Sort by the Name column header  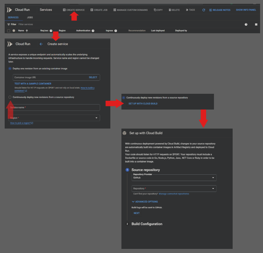(21, 31)
